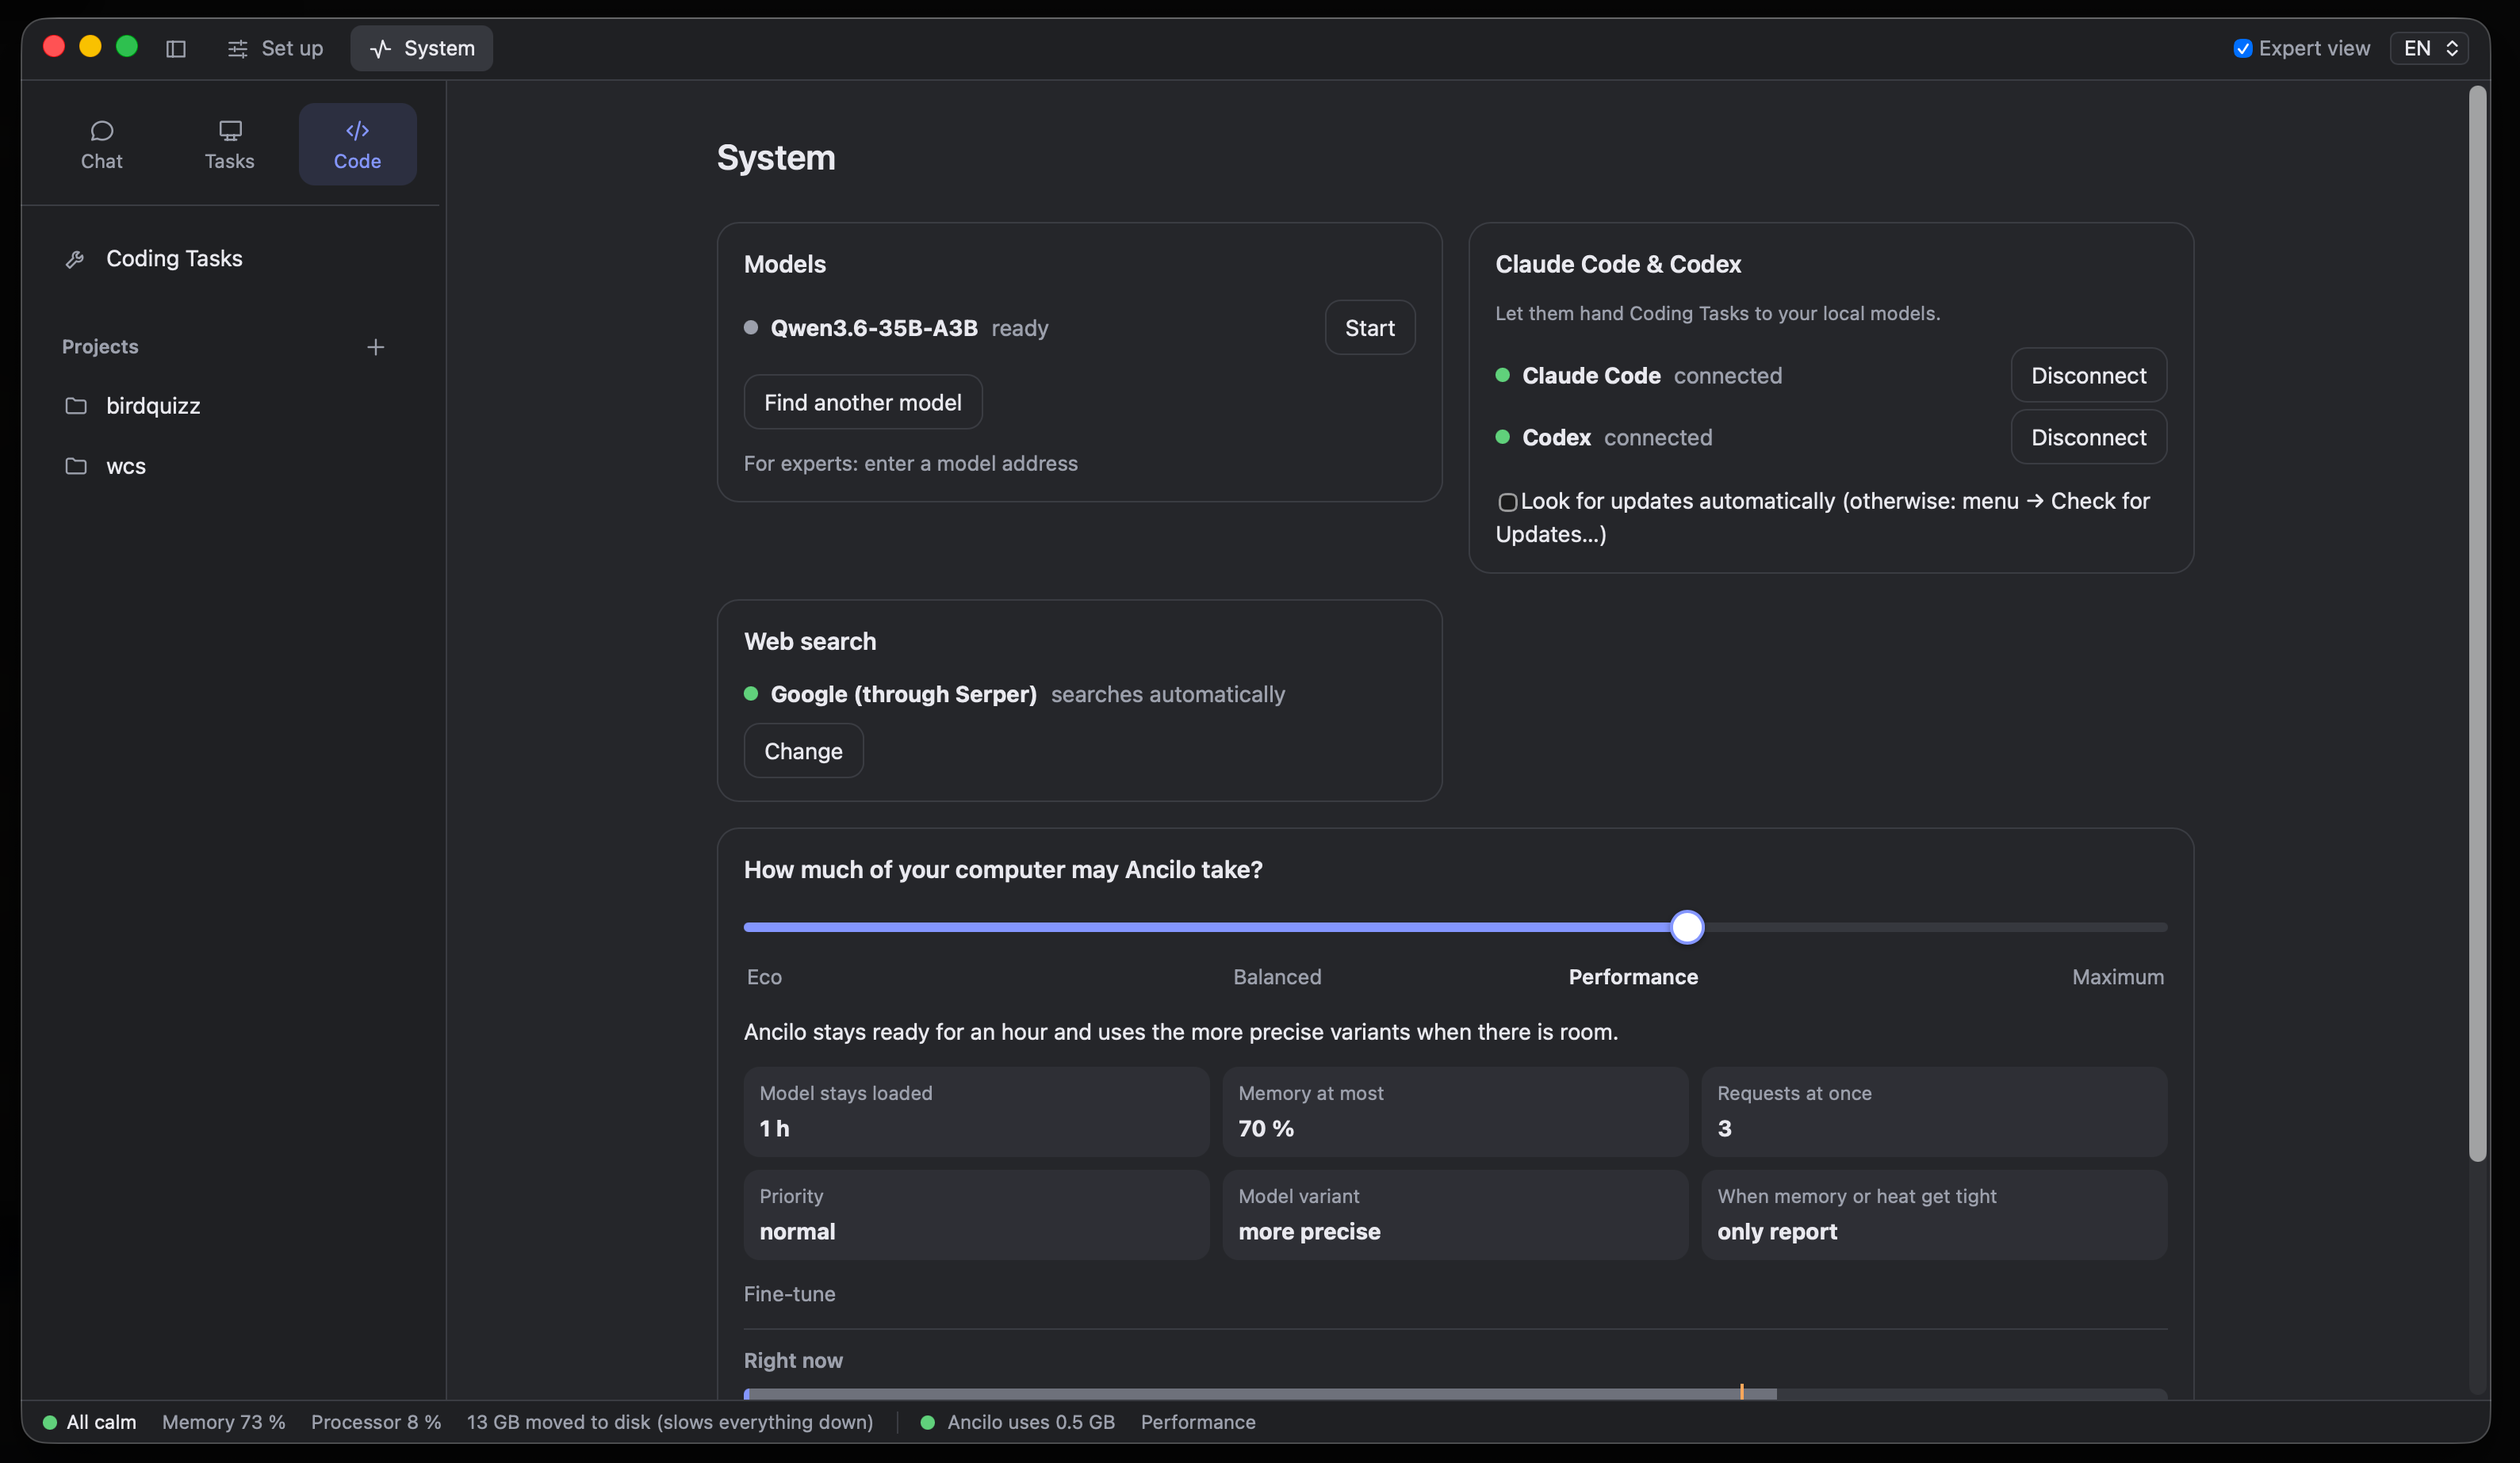This screenshot has height=1463, width=2520.
Task: Disable the Expert view checkbox
Action: [x=2243, y=49]
